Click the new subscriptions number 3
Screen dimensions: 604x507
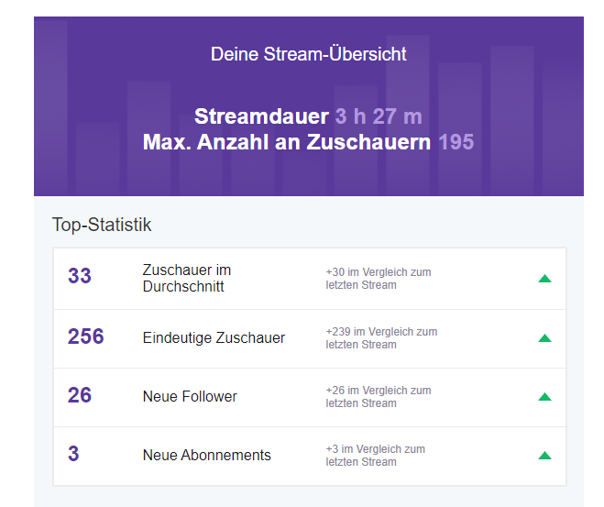coord(73,454)
